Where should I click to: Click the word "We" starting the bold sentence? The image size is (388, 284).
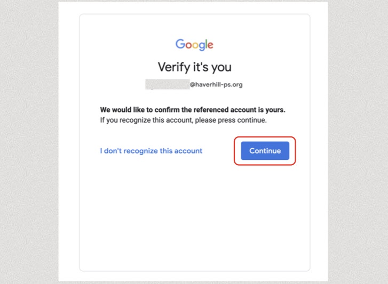[x=105, y=110]
